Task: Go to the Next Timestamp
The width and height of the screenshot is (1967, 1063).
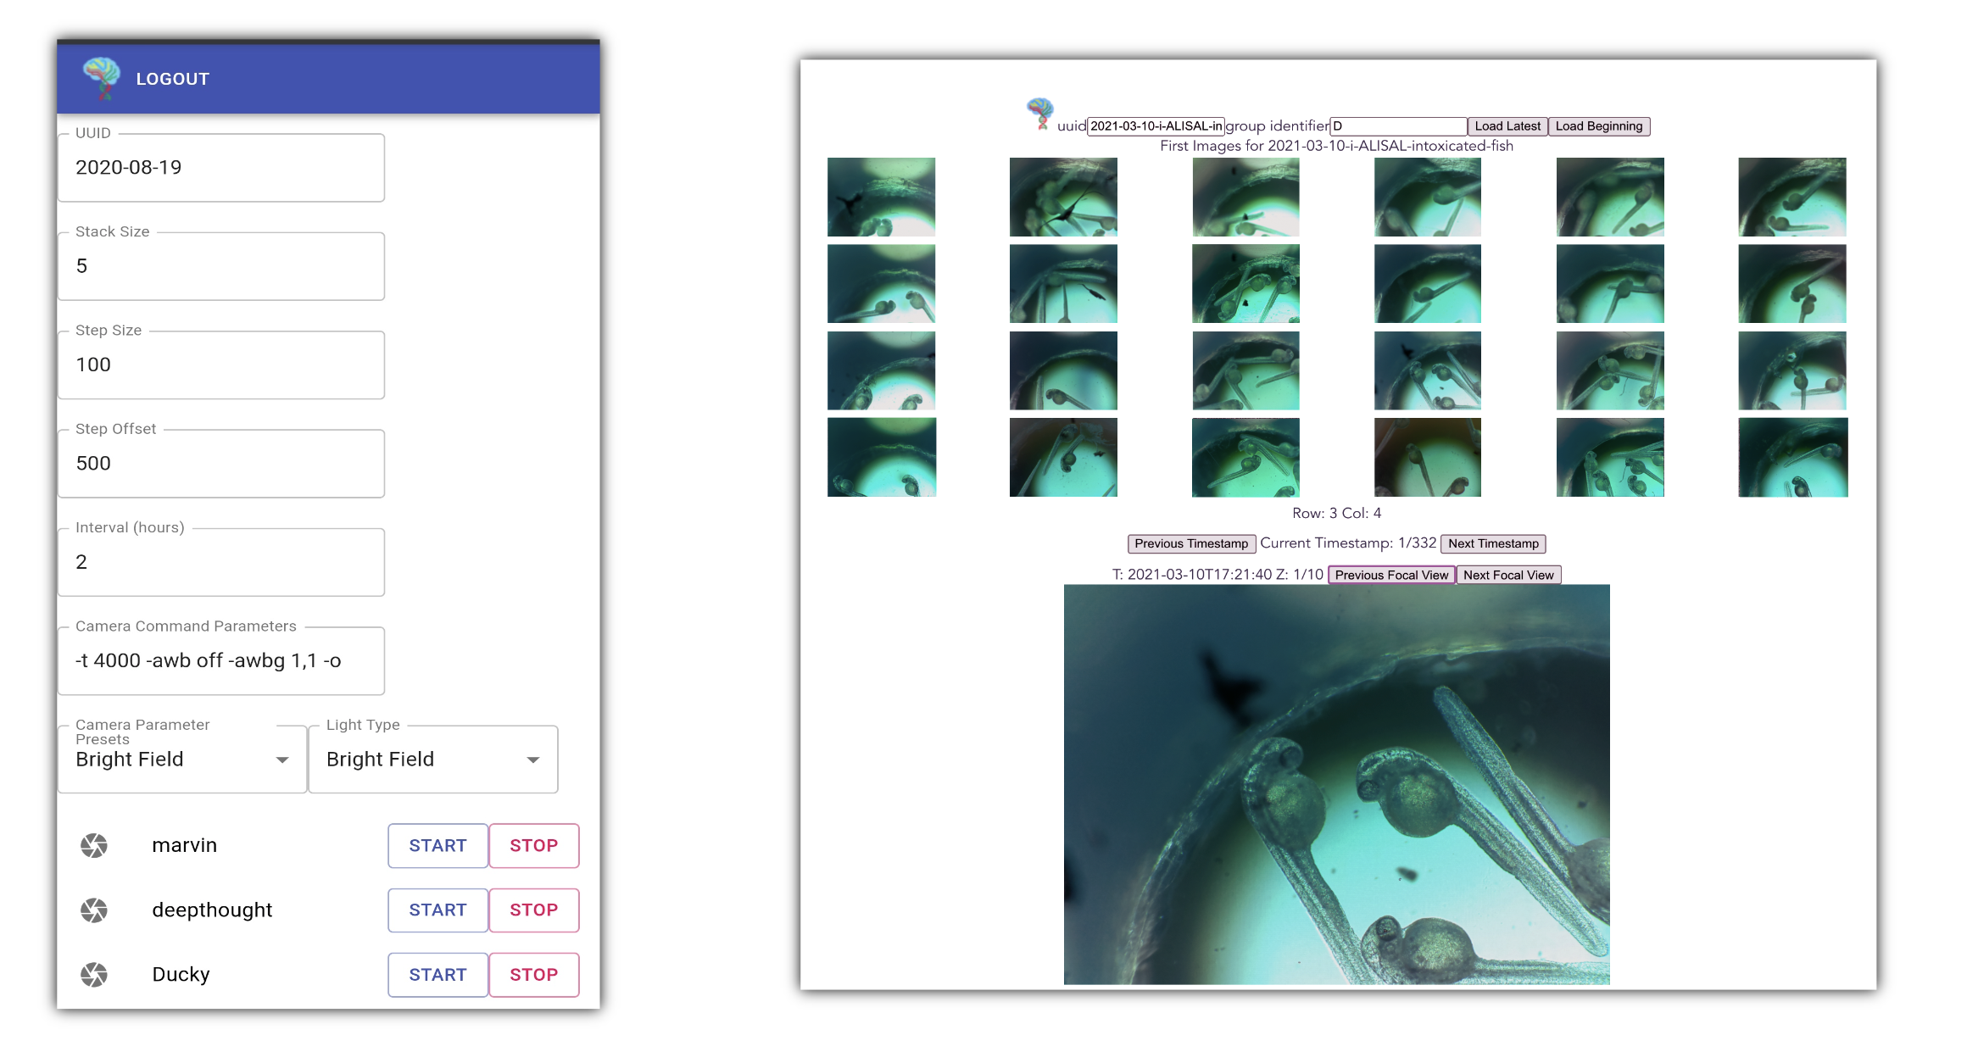Action: coord(1492,543)
